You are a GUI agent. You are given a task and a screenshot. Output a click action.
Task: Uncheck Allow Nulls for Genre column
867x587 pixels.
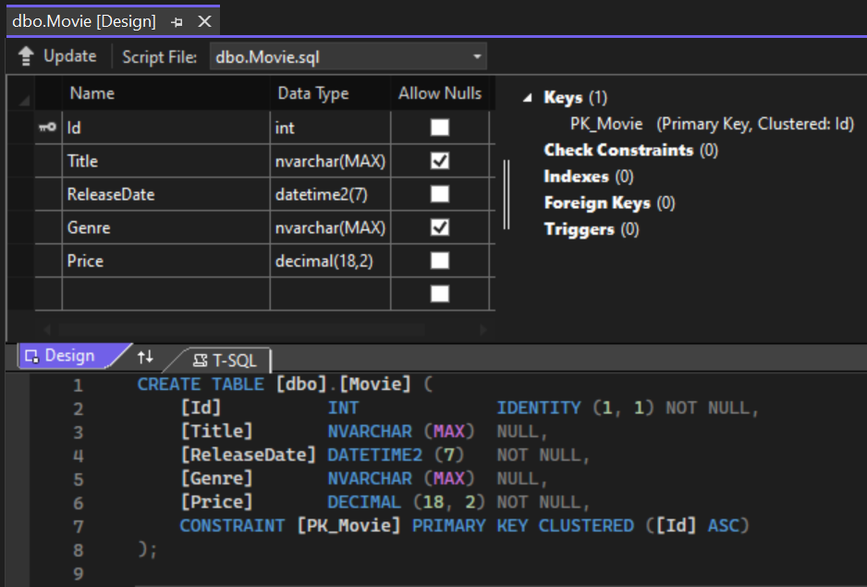[440, 227]
